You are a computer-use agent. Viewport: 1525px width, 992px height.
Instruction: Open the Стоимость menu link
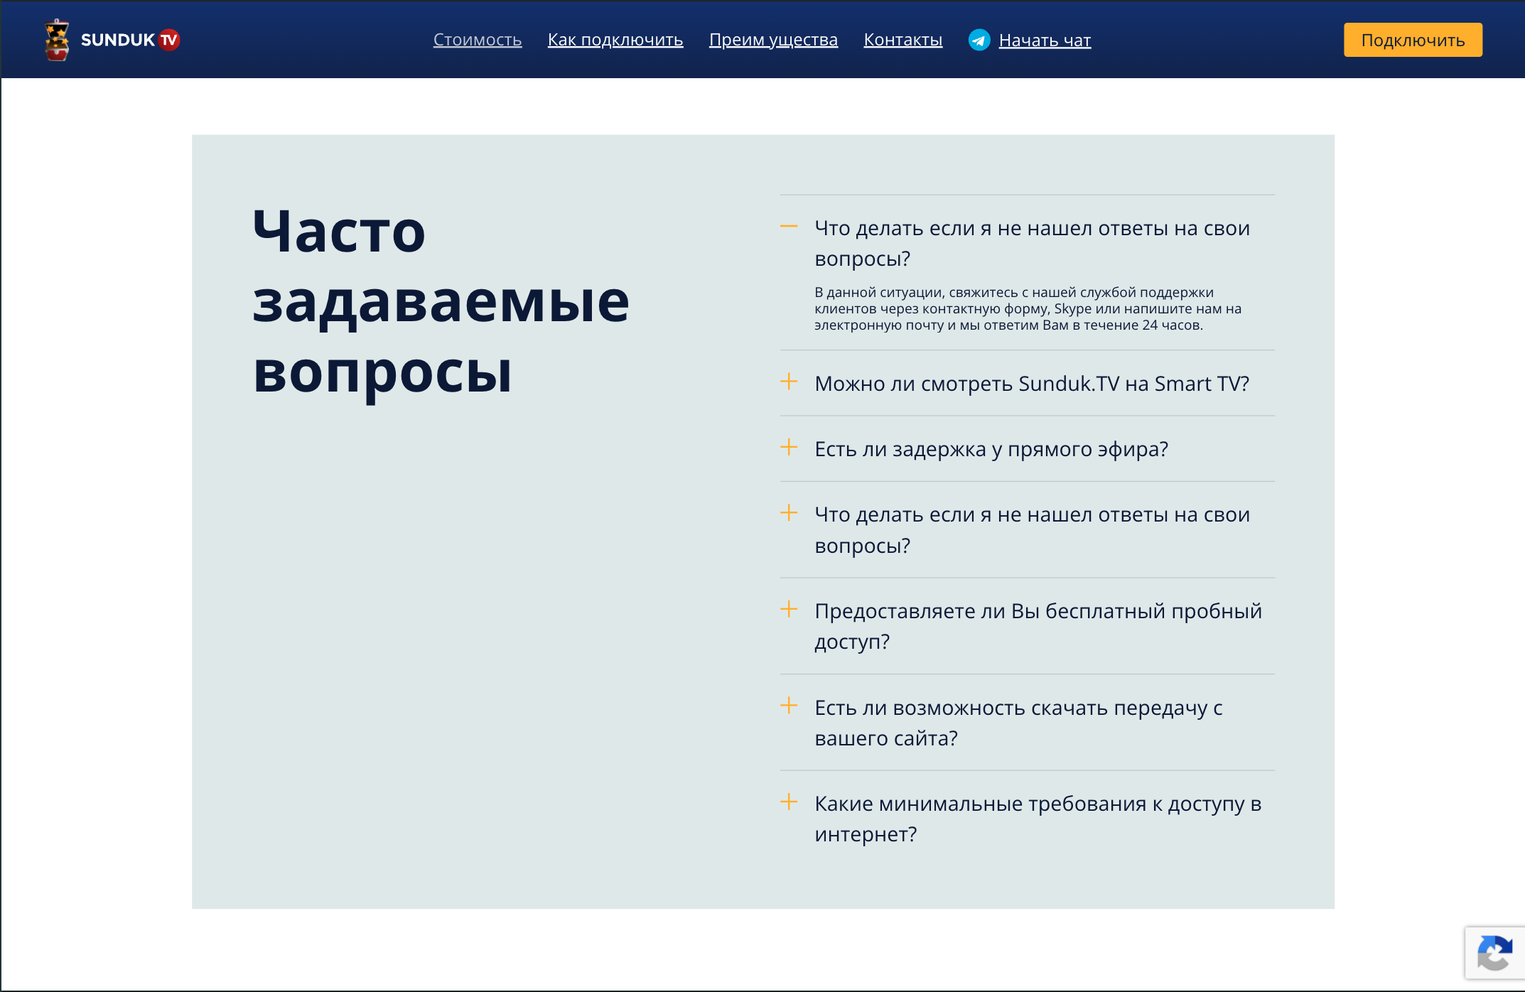pos(478,40)
